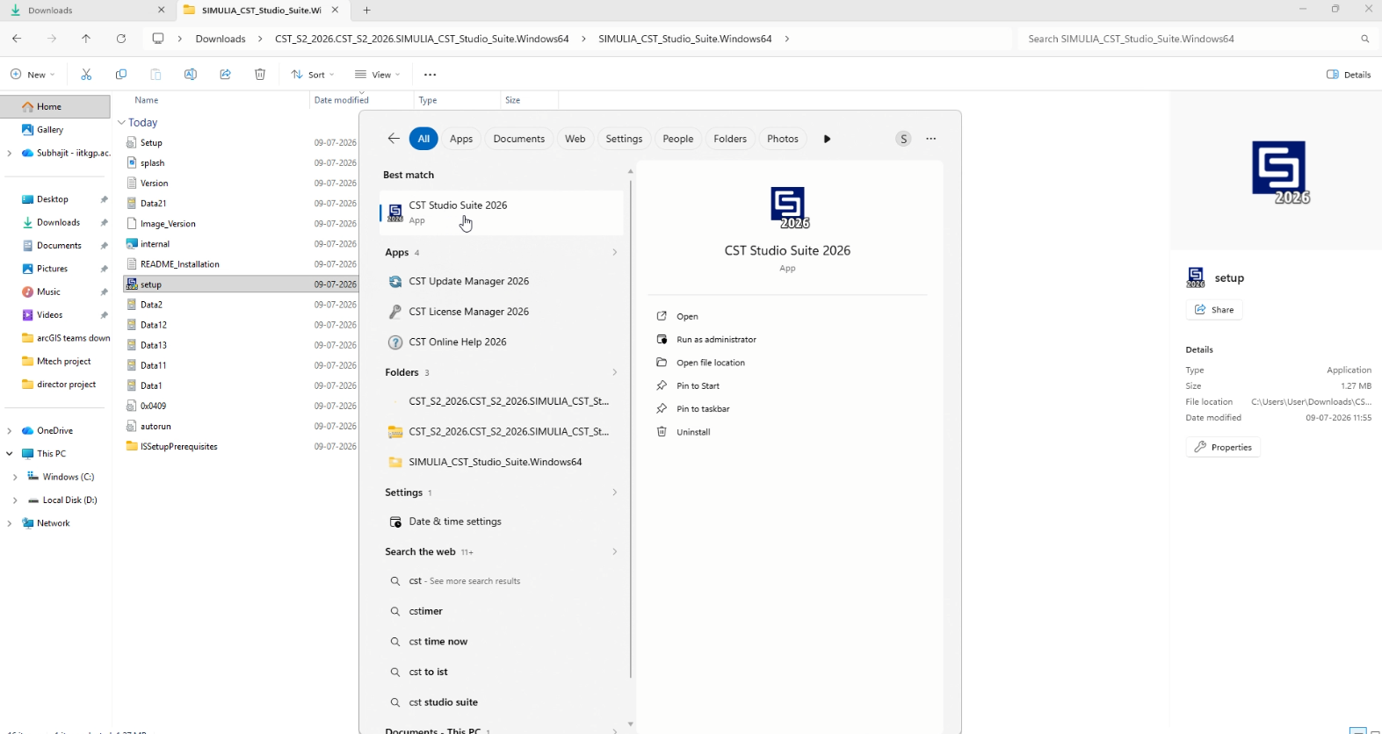The width and height of the screenshot is (1382, 734).
Task: Open search panel more options ellipsis
Action: [x=931, y=139]
